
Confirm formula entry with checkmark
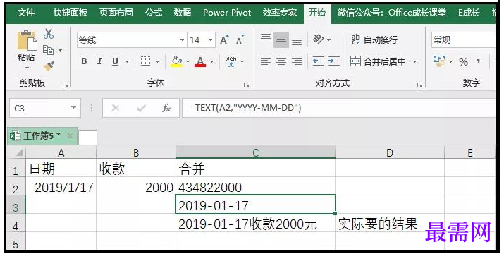[141, 108]
